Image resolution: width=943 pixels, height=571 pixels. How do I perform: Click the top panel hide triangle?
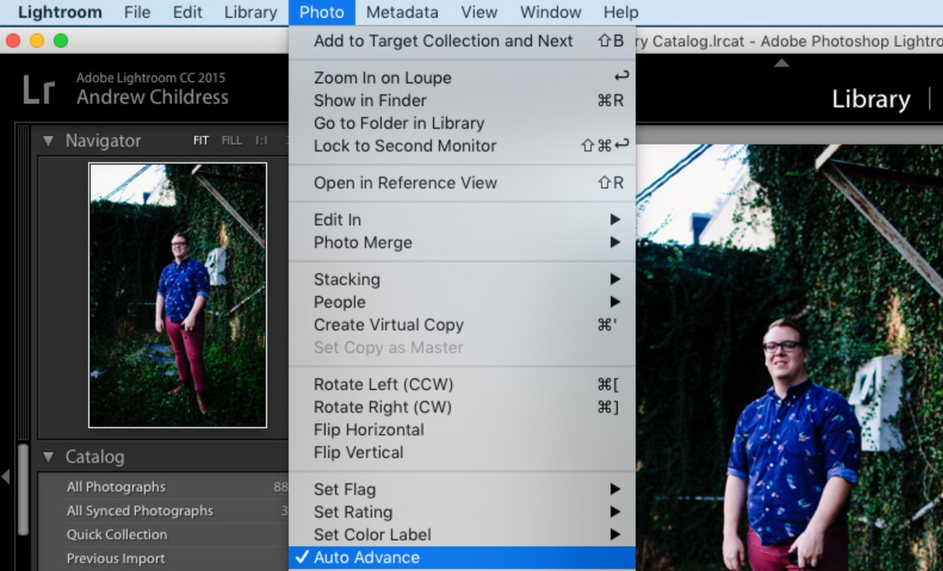[782, 63]
